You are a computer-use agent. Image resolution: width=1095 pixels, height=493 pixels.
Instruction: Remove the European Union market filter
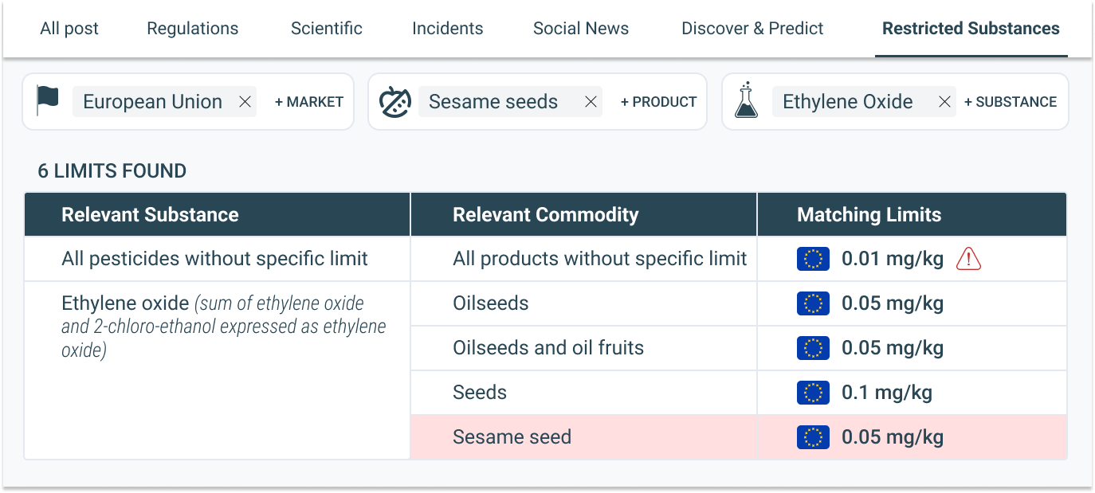pos(245,101)
